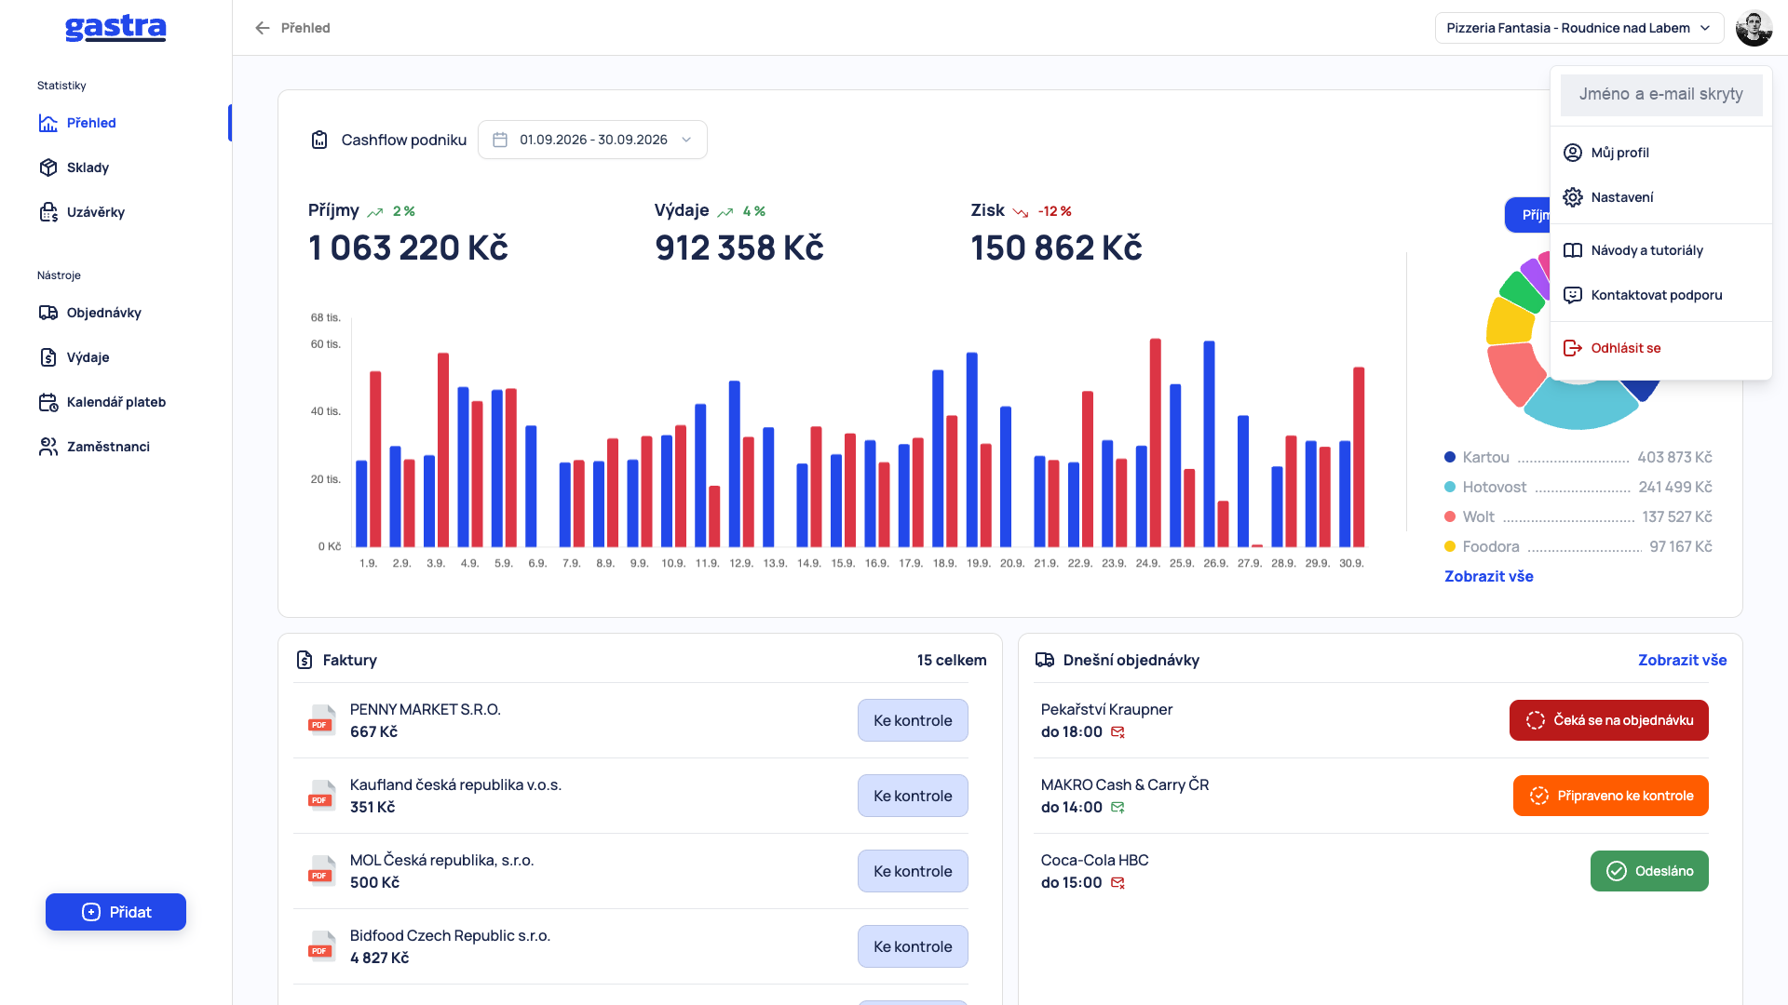Click the Odesláno status button
Screen dimensions: 1788x1005
pos(1649,871)
